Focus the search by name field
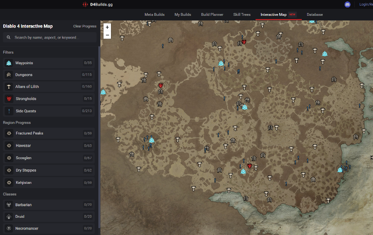 [x=50, y=37]
